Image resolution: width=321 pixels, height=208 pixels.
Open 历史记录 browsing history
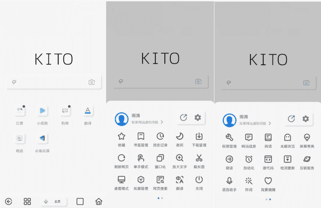click(x=160, y=136)
